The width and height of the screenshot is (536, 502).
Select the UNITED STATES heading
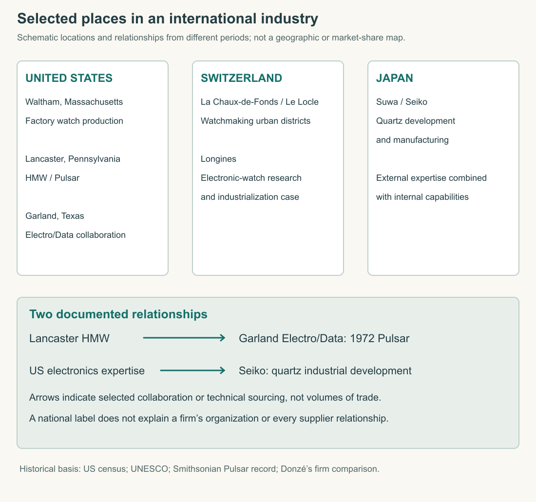point(69,78)
